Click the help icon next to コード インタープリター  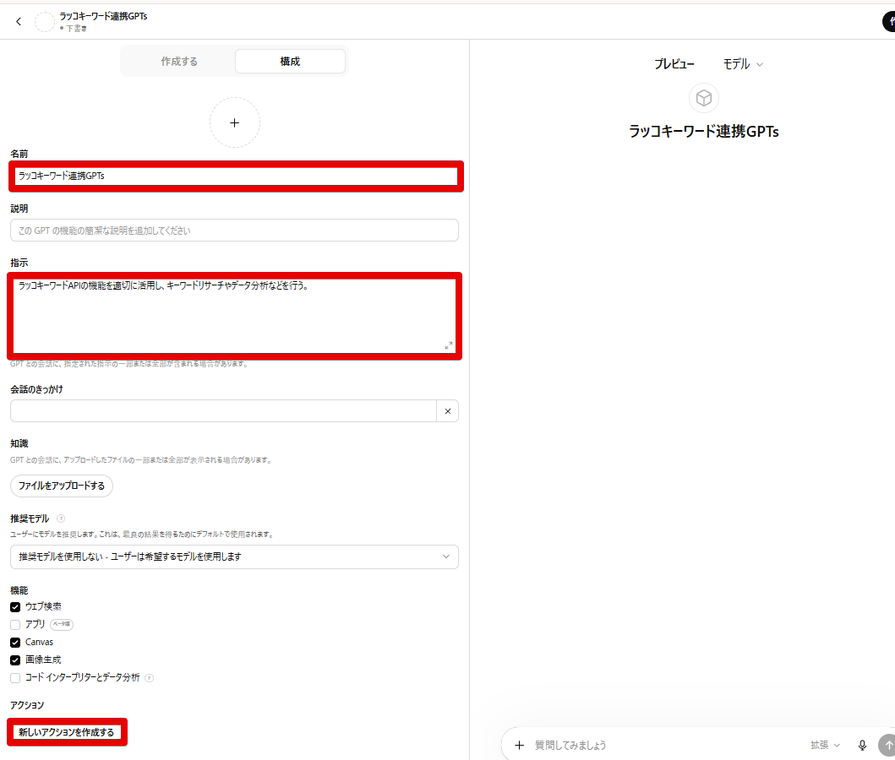tap(149, 678)
